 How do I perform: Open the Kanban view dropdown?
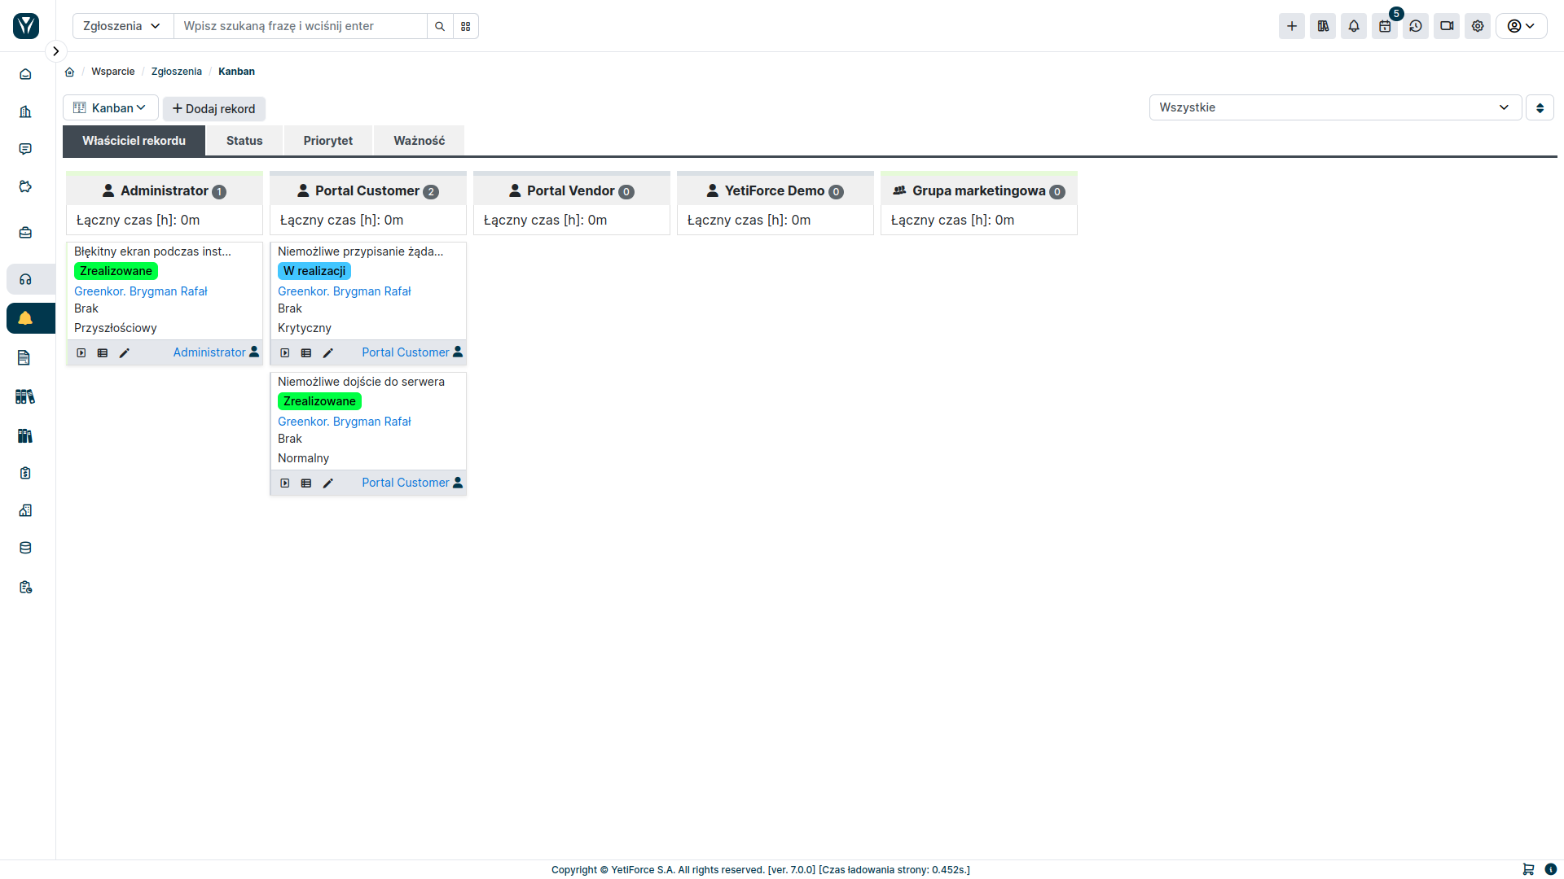point(110,107)
